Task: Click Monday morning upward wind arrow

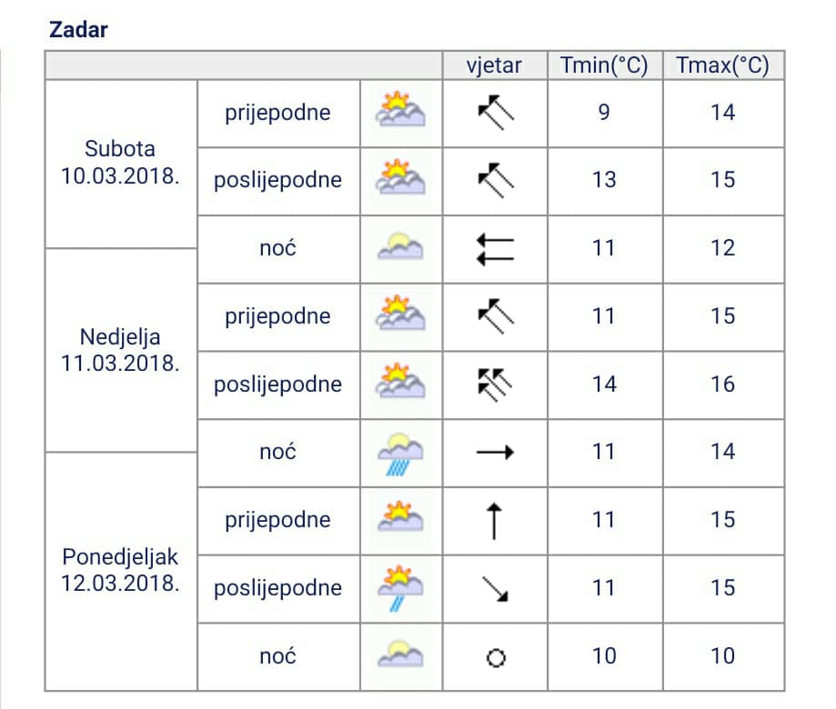Action: point(496,520)
